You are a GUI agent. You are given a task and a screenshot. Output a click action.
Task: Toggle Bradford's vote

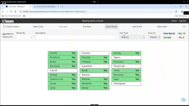(63, 57)
